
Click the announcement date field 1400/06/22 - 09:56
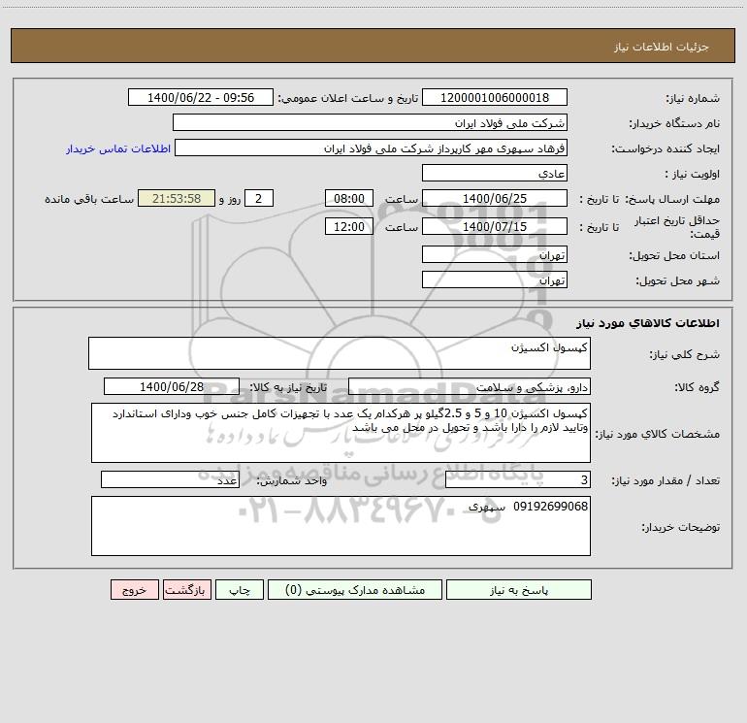(x=201, y=97)
